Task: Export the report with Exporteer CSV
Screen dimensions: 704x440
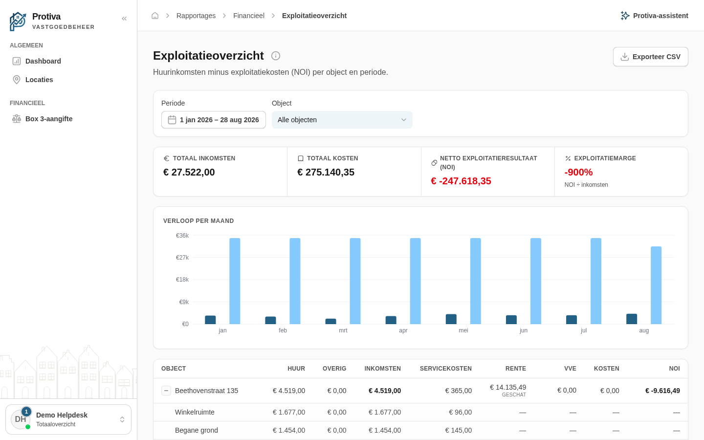Action: (651, 57)
